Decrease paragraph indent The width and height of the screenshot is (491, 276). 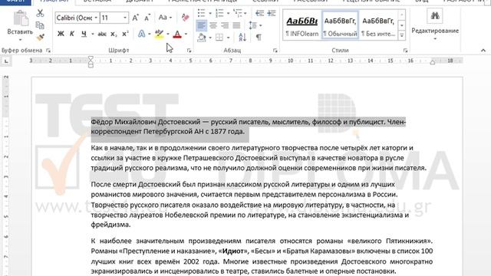259,13
